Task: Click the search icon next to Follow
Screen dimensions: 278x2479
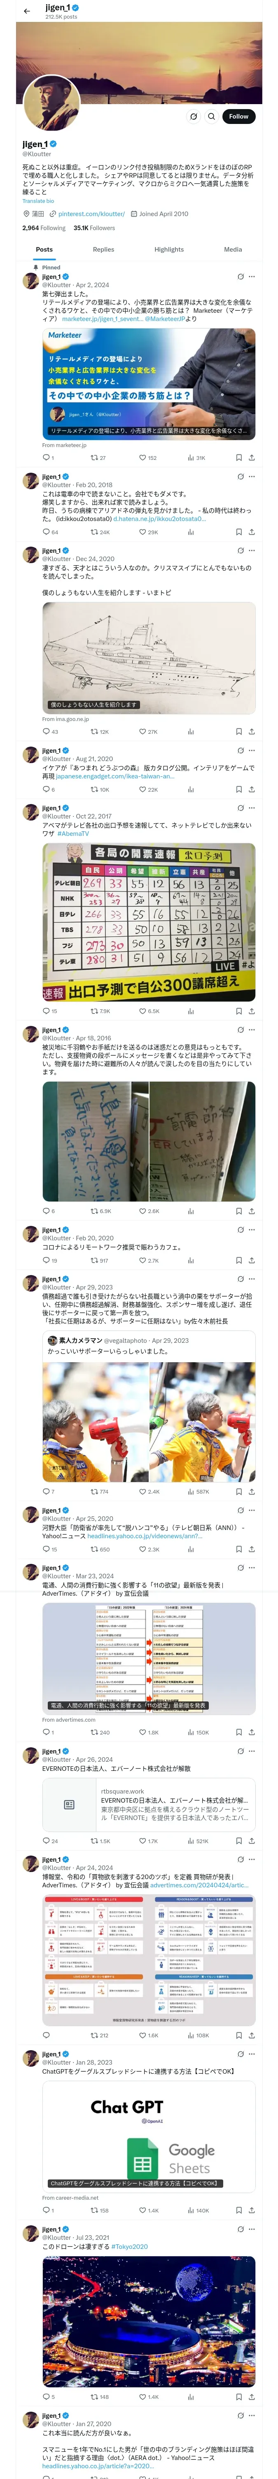Action: 211,116
